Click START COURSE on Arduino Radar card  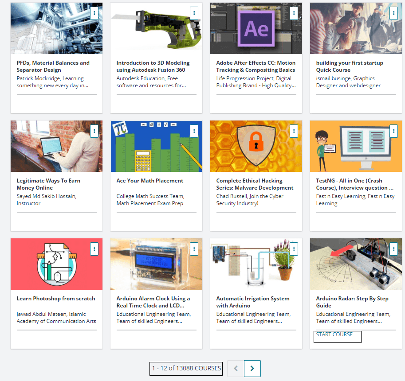click(334, 334)
